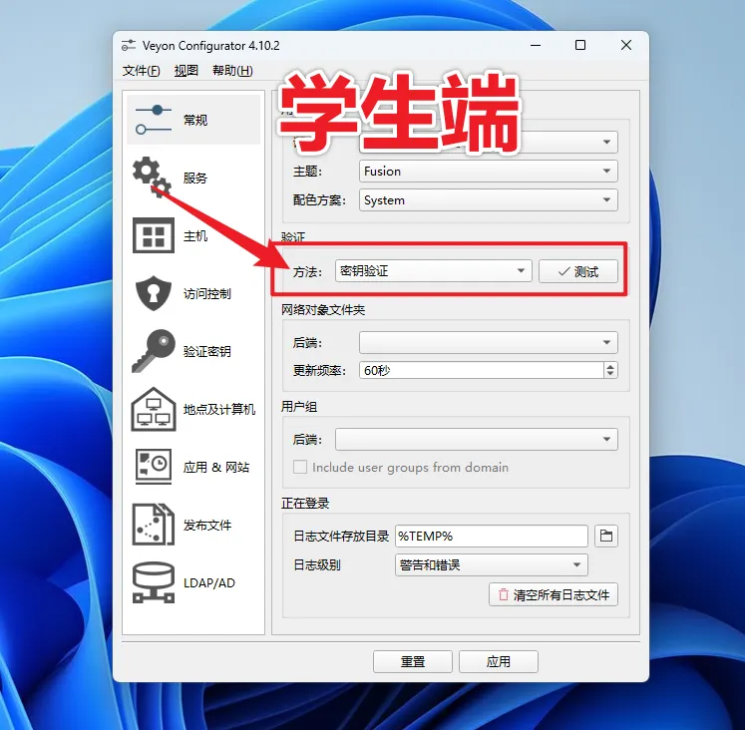
Task: Select the 验证密钥 label in sidebar
Action: click(207, 351)
